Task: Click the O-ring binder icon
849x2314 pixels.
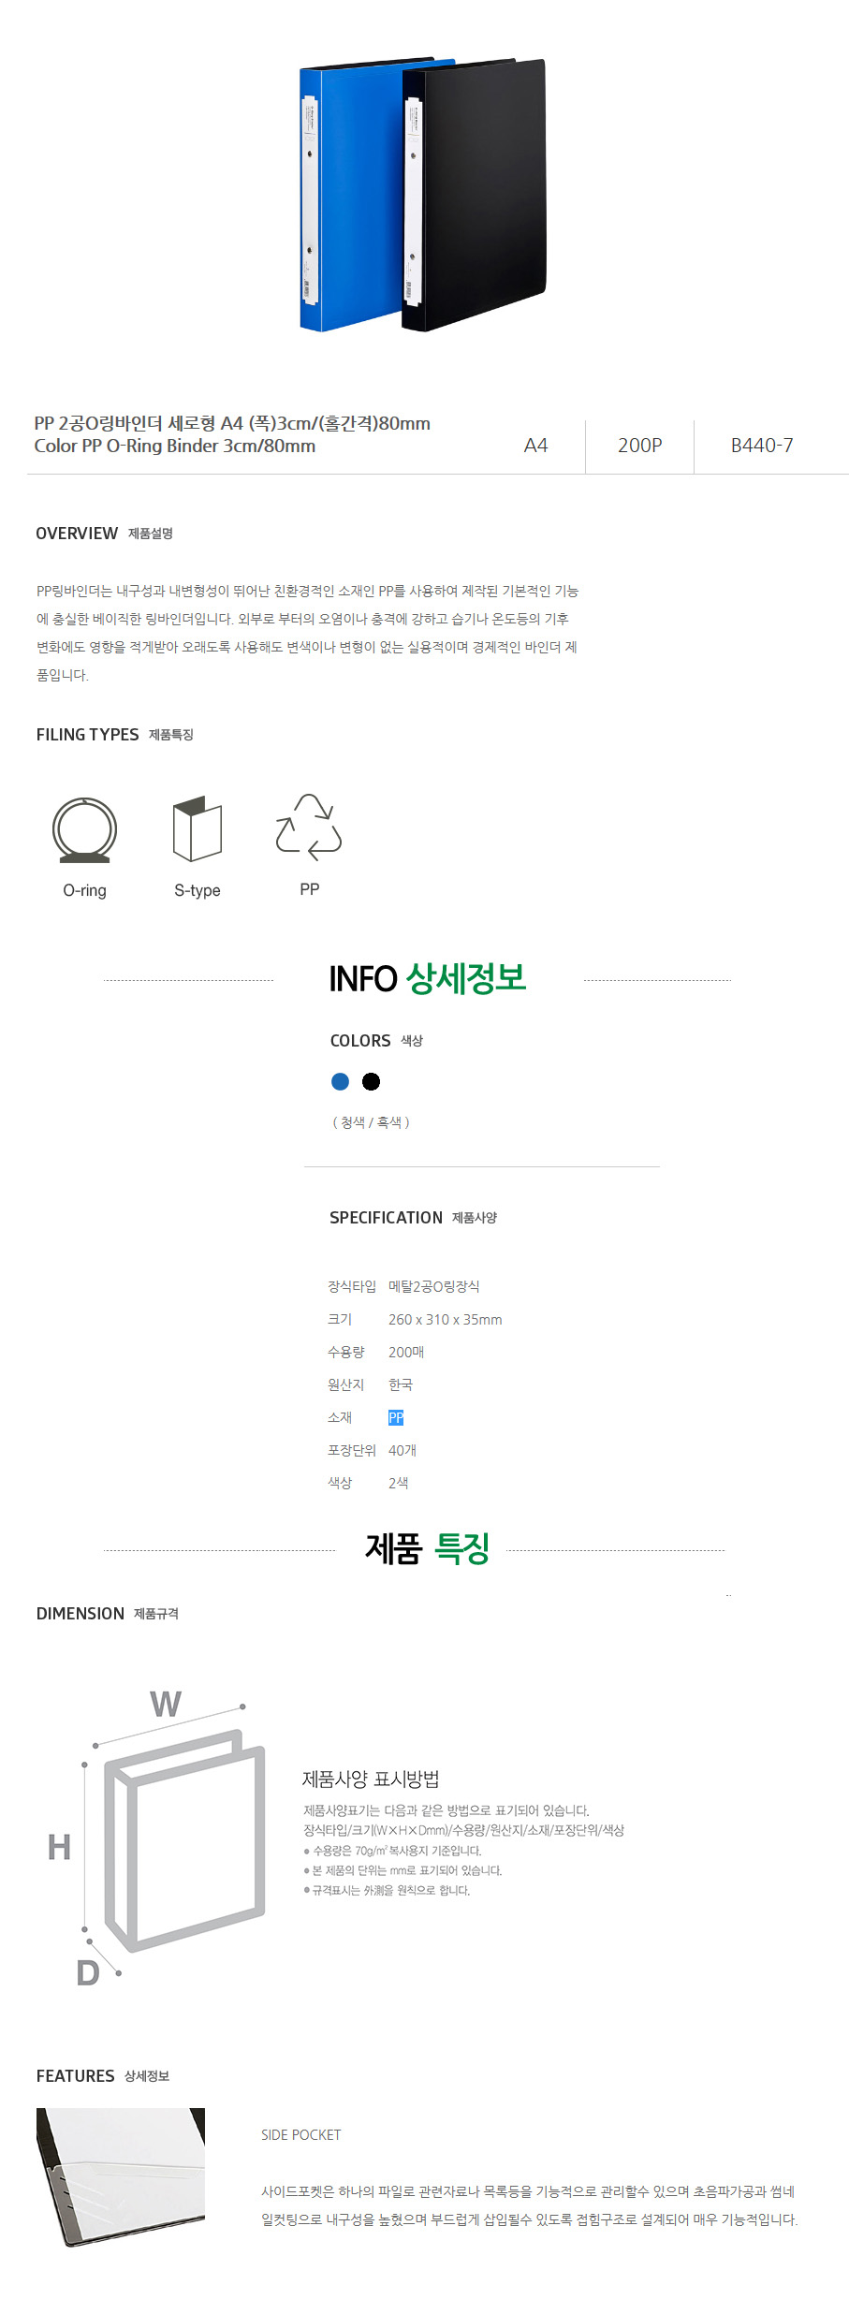Action: (x=84, y=830)
